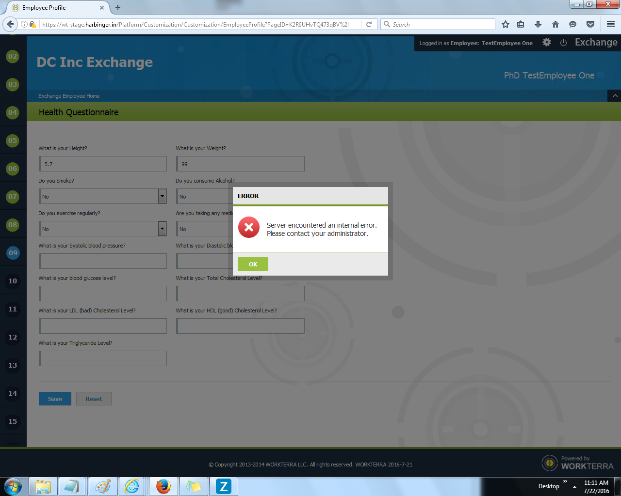The height and width of the screenshot is (496, 621).
Task: Click the power logout icon
Action: click(x=563, y=43)
